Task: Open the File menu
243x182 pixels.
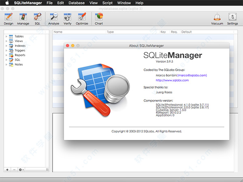Action: [x=49, y=3]
